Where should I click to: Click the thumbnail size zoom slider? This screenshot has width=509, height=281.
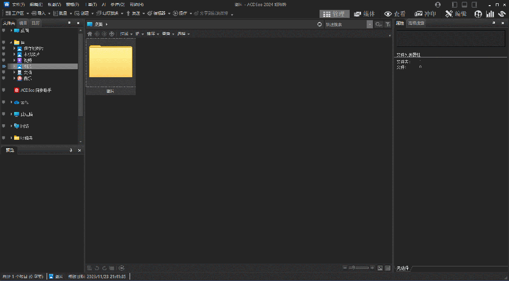[359, 268]
